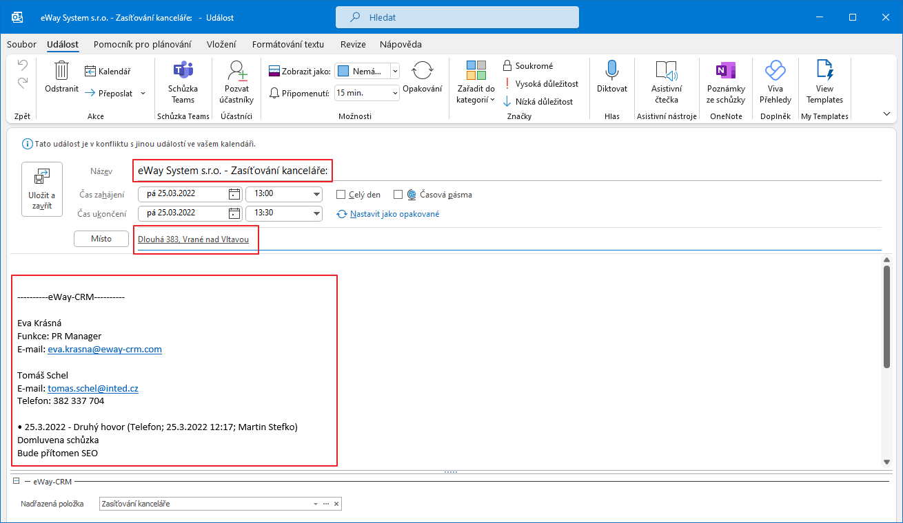Switch to the Vložení tab
Viewport: 903px width, 523px height.
coord(221,44)
